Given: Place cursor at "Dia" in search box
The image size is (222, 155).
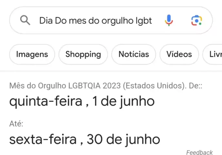Looking at the screenshot, I should 46,21.
